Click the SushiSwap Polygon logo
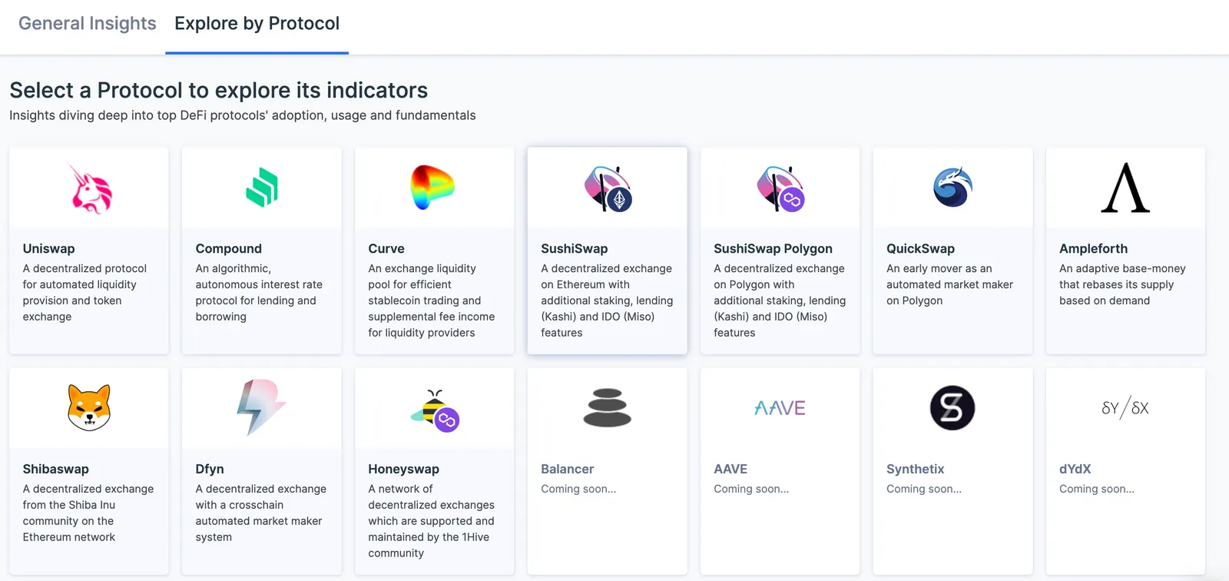This screenshot has width=1229, height=581. tap(780, 188)
